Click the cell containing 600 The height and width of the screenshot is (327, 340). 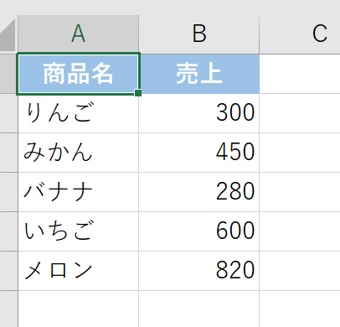199,231
